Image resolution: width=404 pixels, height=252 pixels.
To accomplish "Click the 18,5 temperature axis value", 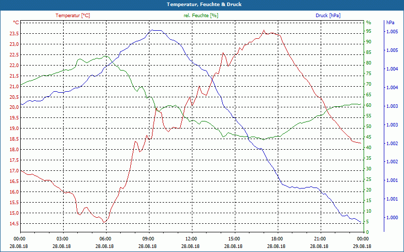I will [x=14, y=139].
